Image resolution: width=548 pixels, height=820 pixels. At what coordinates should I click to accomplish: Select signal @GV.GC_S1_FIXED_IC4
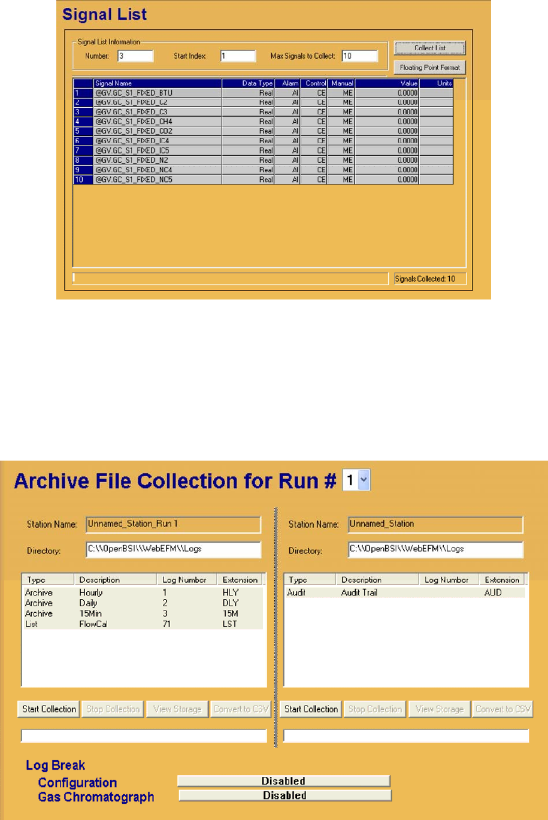coord(263,141)
